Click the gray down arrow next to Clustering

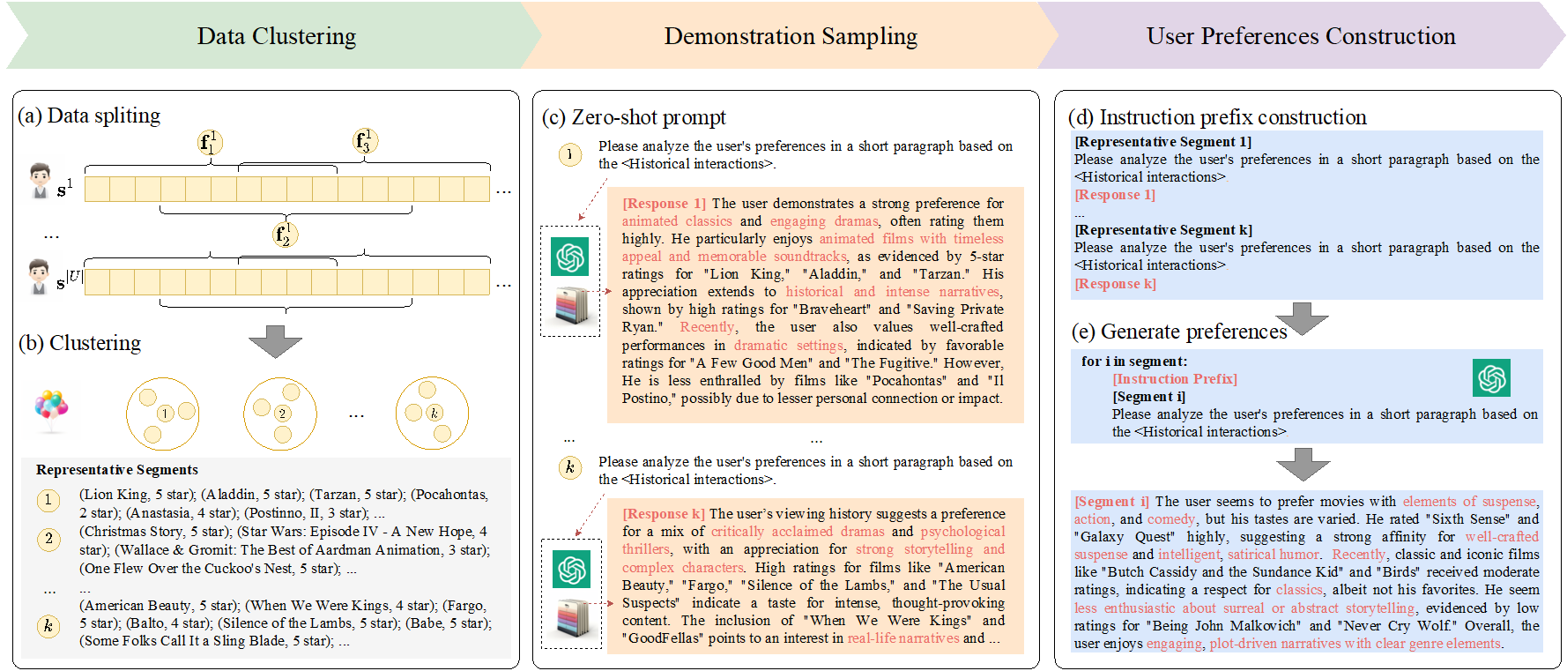276,341
